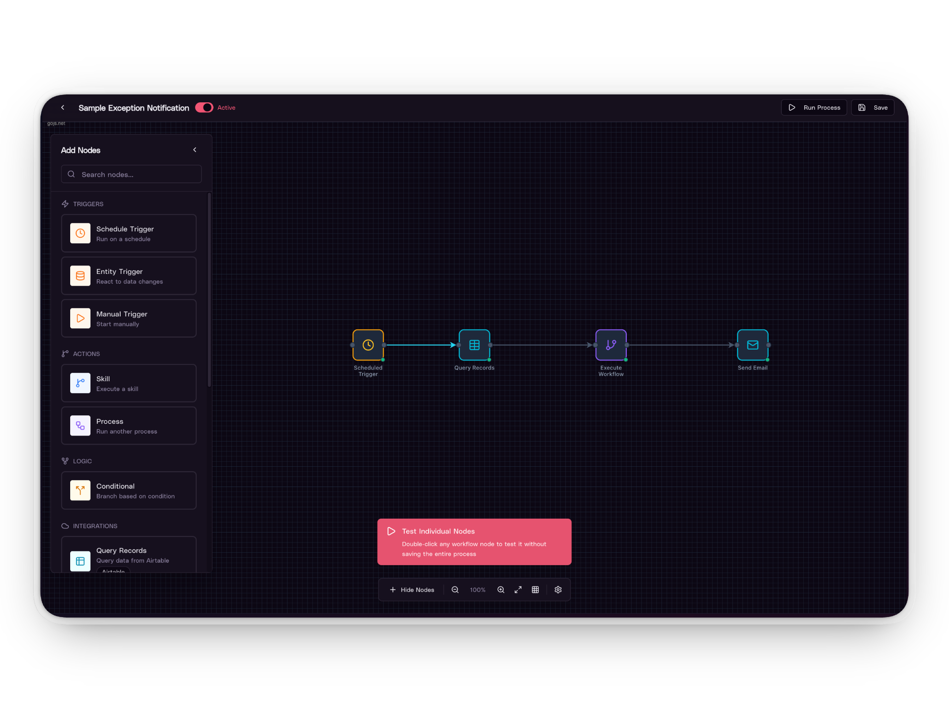Select the Conditional branch icon

point(80,490)
